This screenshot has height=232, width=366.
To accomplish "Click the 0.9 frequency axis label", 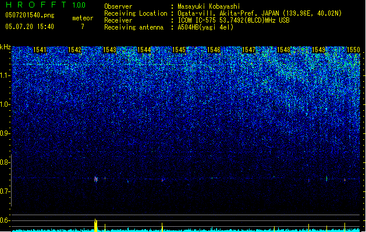I will [5, 133].
